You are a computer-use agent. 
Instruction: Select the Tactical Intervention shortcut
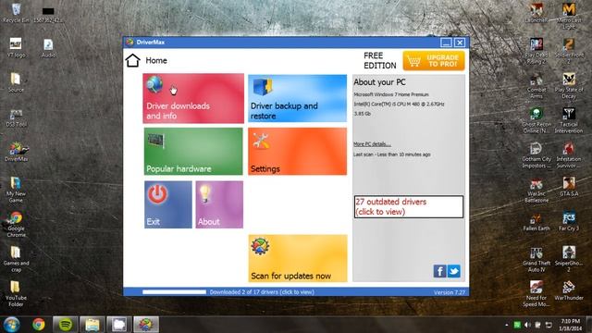tap(569, 120)
